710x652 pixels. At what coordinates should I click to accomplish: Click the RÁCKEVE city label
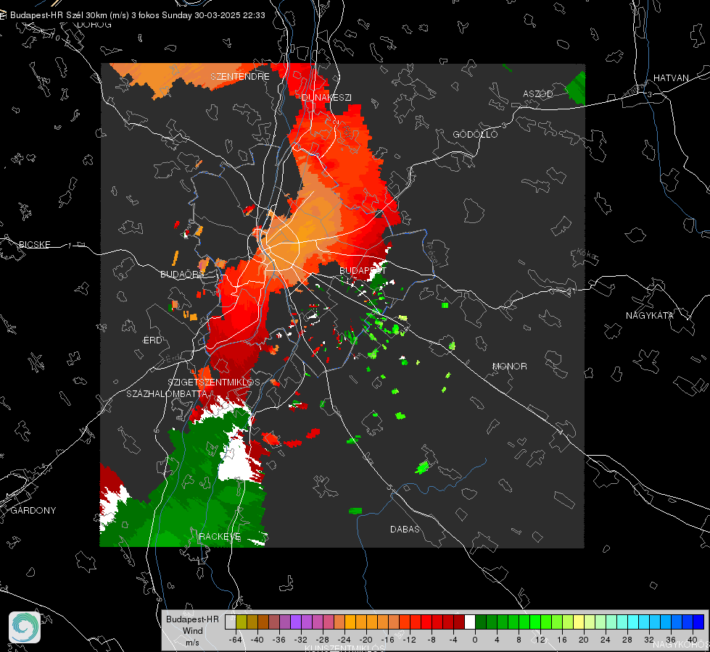coord(220,536)
